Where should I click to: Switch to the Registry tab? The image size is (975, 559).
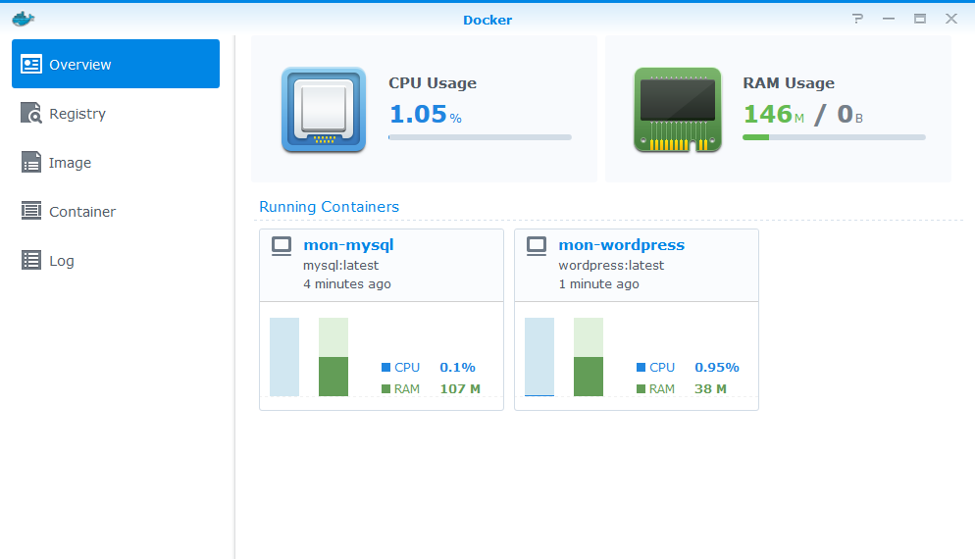click(77, 114)
